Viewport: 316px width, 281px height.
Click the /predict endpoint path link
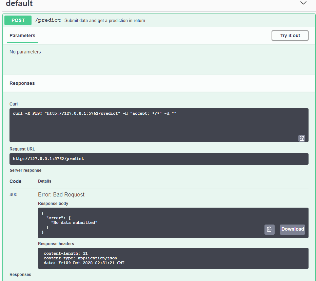[x=48, y=20]
